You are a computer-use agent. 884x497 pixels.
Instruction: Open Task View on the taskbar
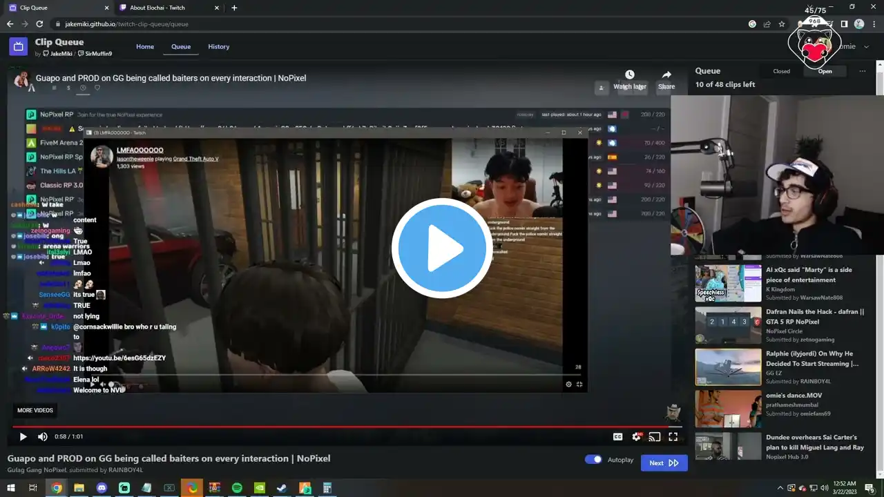(32, 488)
